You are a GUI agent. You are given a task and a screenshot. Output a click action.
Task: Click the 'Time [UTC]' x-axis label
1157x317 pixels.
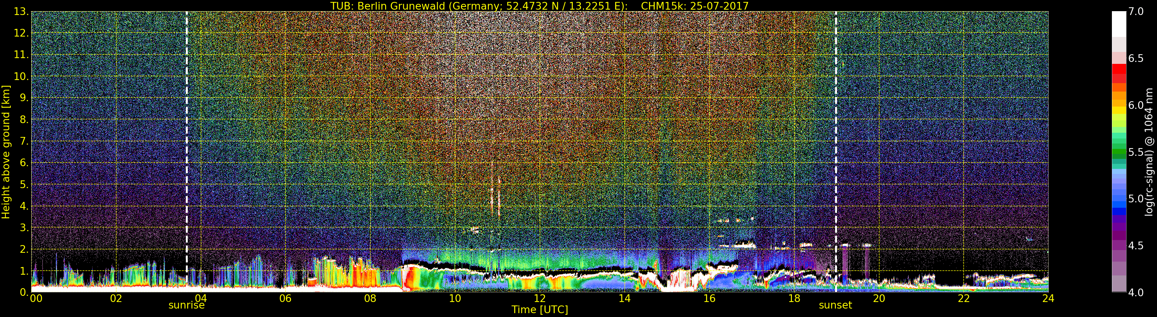(539, 310)
